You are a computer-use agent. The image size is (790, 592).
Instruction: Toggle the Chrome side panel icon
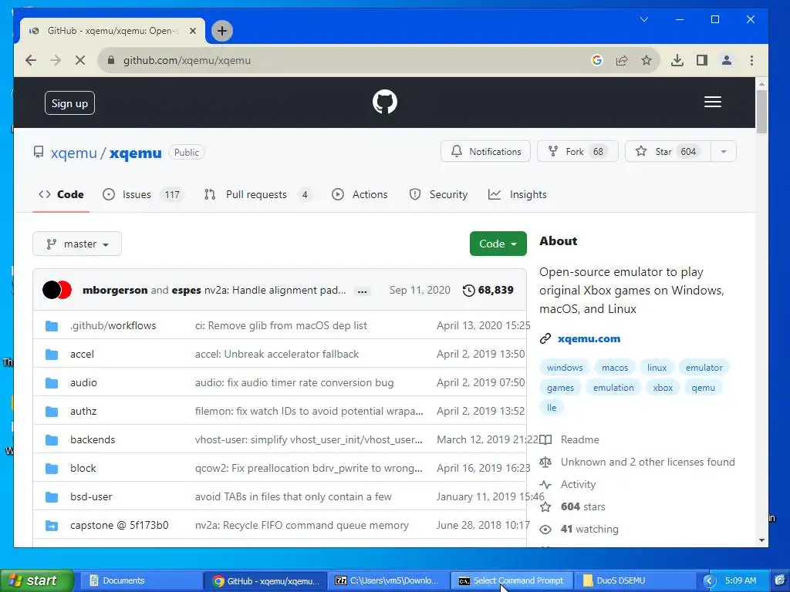click(x=702, y=60)
